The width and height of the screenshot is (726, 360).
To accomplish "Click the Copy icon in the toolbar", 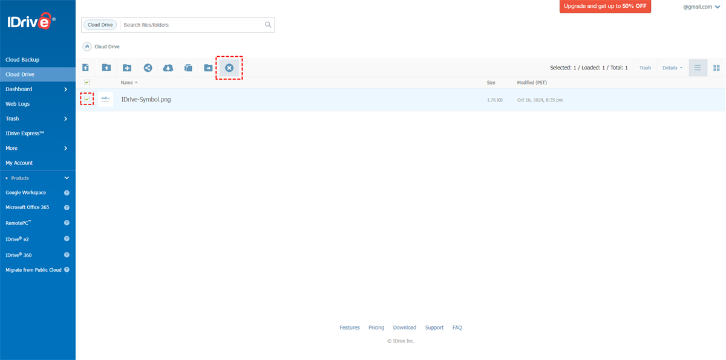I will tap(188, 68).
